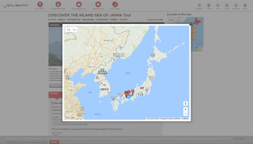
Task: Open the Accommodation menu
Action: [79, 4]
